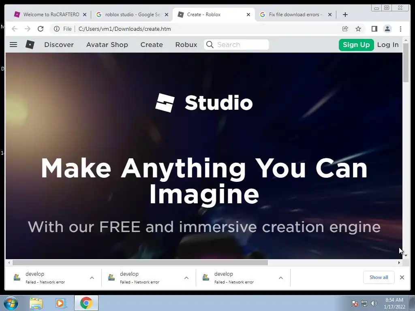Open Robux page
Image resolution: width=415 pixels, height=311 pixels.
(186, 45)
